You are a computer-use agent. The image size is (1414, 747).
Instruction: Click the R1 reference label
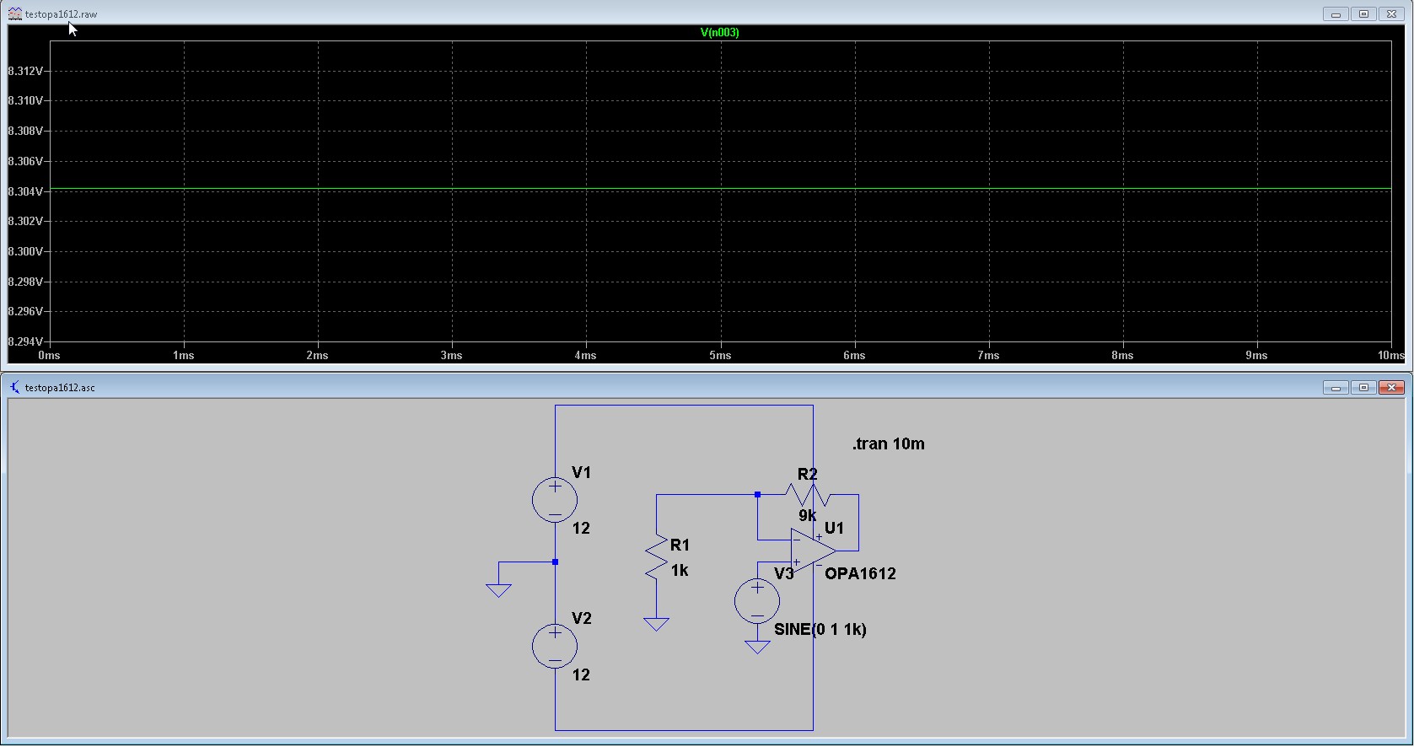coord(680,545)
